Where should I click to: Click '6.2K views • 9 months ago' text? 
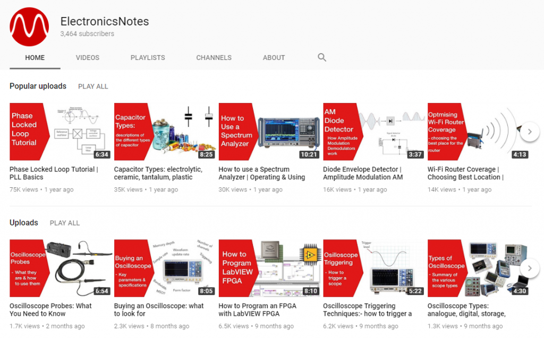361,326
